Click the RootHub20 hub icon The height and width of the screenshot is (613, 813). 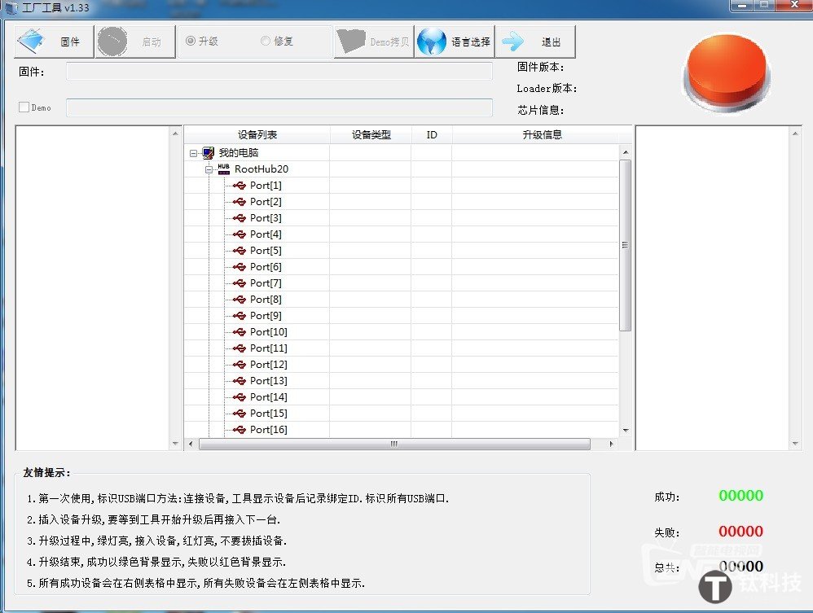pos(224,169)
